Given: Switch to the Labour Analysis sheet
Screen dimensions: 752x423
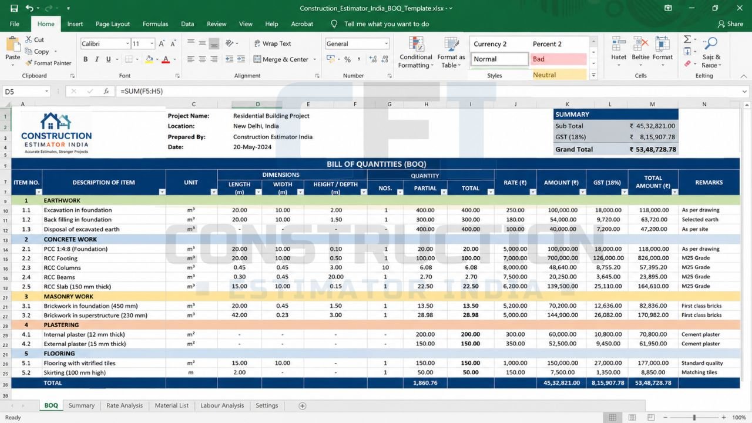Looking at the screenshot, I should coord(222,405).
